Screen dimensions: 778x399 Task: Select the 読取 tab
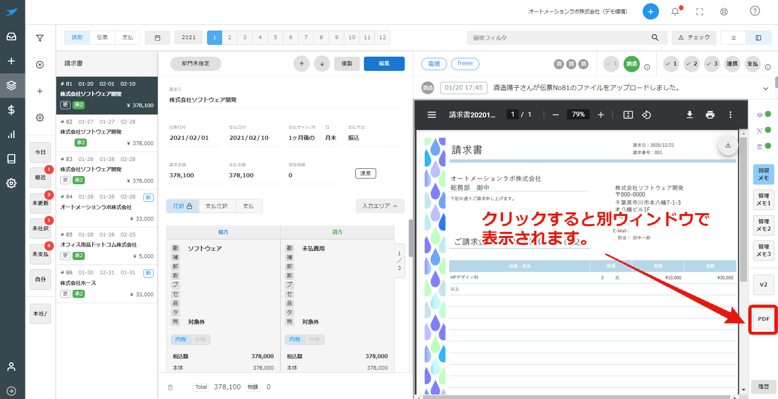point(77,37)
